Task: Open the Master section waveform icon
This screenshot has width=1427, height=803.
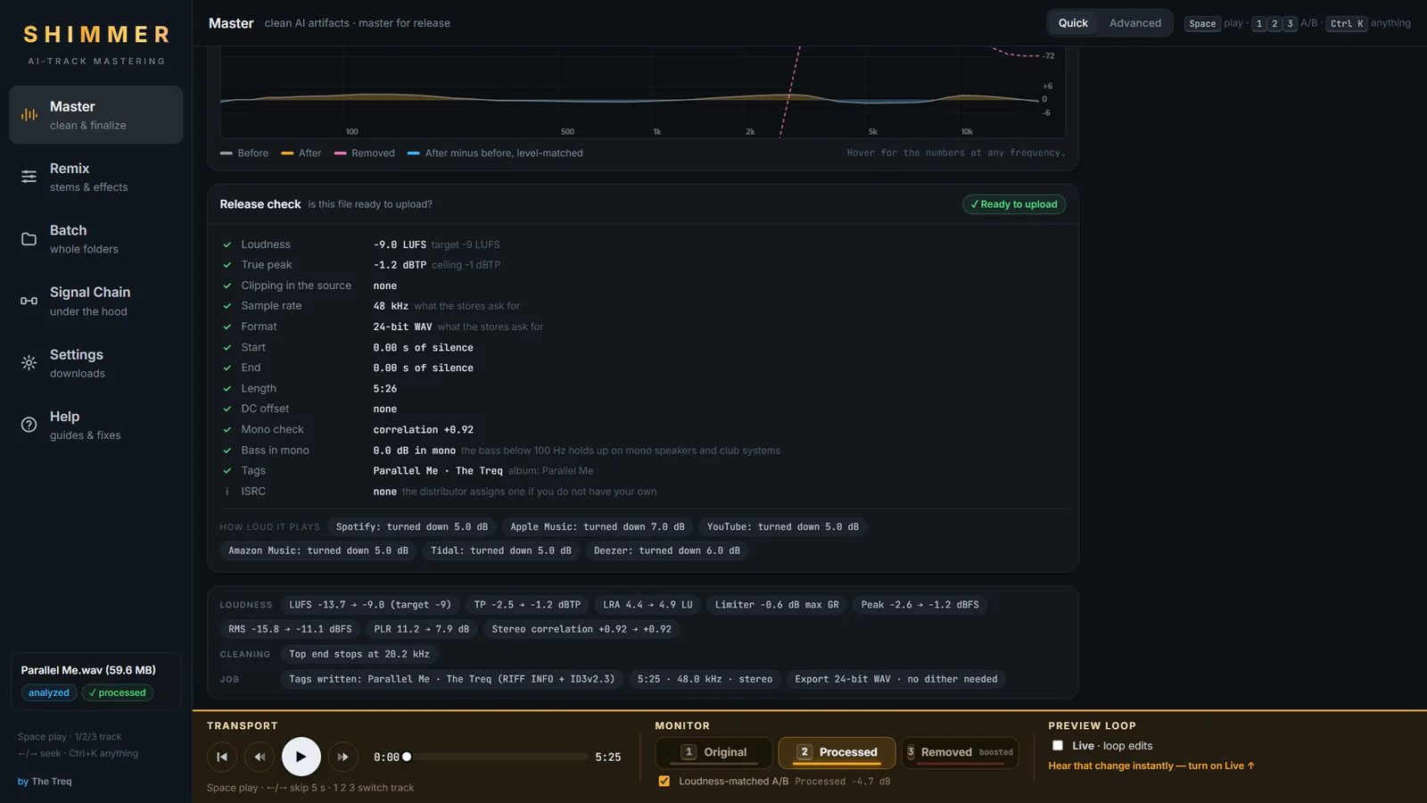Action: coord(29,115)
